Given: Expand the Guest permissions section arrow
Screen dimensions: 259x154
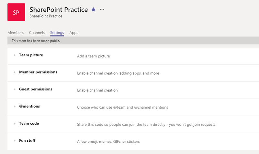Looking at the screenshot, I should click(x=15, y=89).
